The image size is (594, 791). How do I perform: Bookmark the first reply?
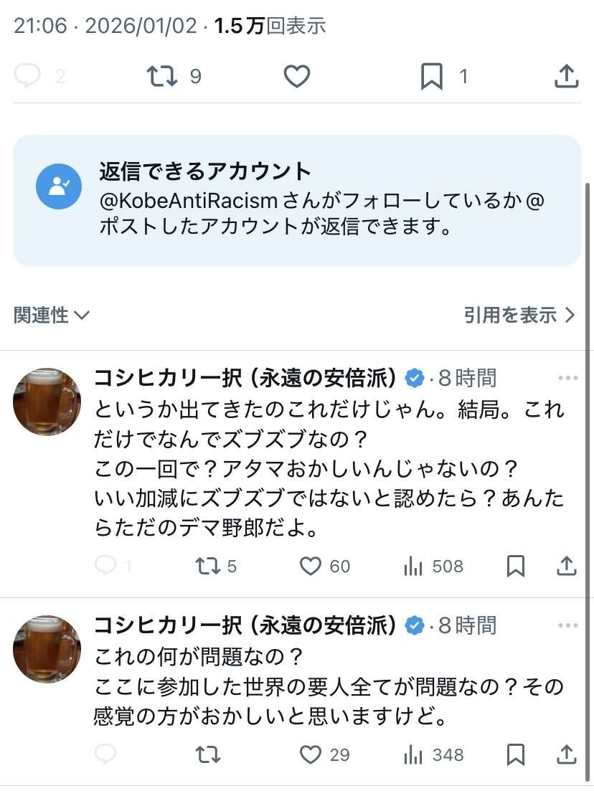coord(515,567)
